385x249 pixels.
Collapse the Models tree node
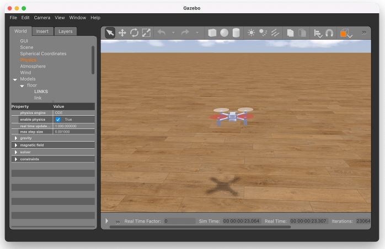point(15,79)
